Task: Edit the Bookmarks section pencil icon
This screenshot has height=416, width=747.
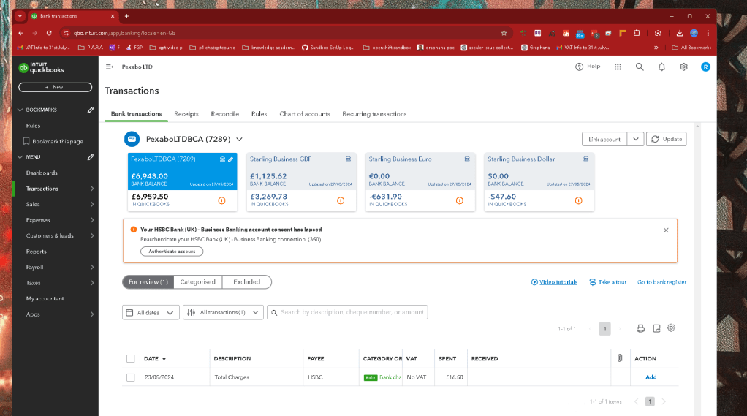Action: click(91, 110)
